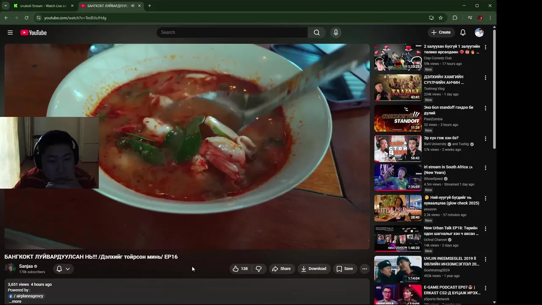Open options for yesunnn glow check video
The image size is (542, 305).
click(x=485, y=198)
